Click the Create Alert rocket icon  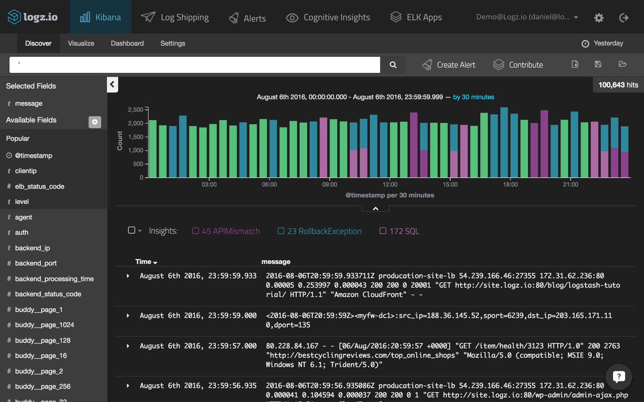point(427,65)
